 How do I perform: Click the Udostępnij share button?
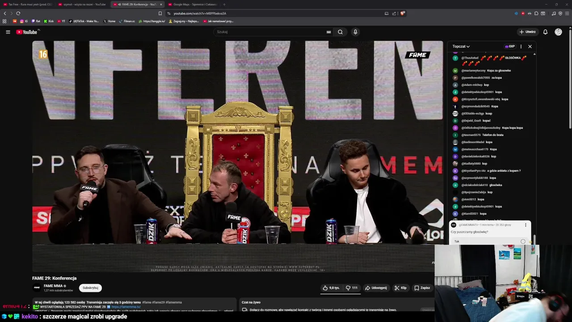coord(376,288)
